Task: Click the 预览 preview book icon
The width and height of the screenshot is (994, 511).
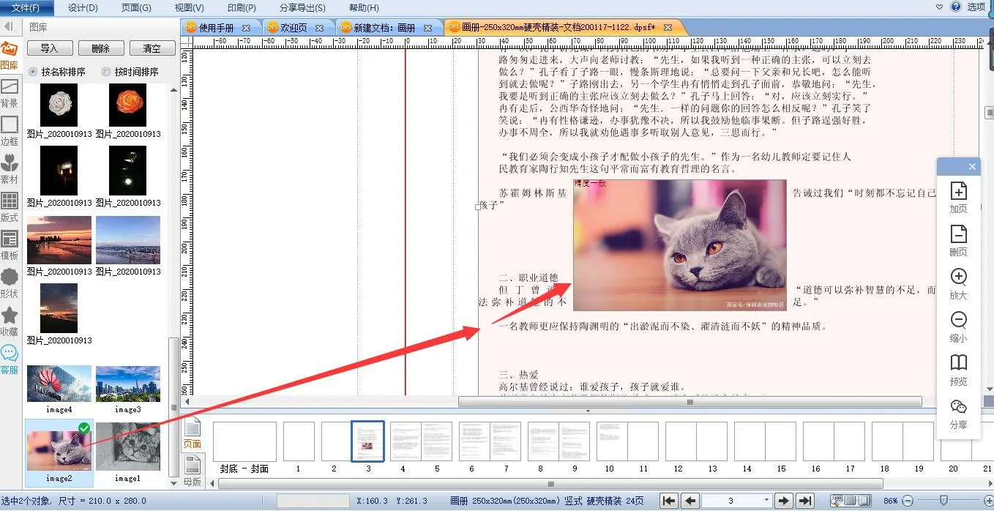Action: (958, 362)
